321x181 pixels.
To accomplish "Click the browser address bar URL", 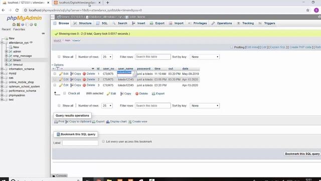I will click(85, 10).
